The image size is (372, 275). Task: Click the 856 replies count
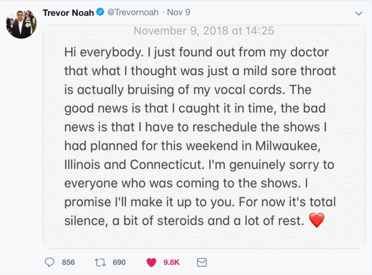point(68,262)
